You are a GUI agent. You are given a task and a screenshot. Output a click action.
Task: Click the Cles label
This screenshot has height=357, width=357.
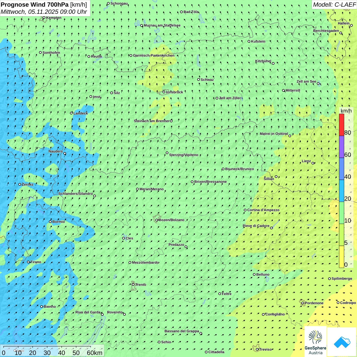tap(129, 238)
